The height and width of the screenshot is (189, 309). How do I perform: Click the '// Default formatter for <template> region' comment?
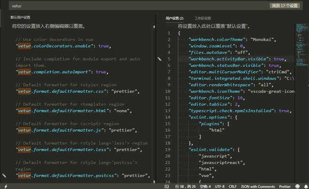[70, 104]
